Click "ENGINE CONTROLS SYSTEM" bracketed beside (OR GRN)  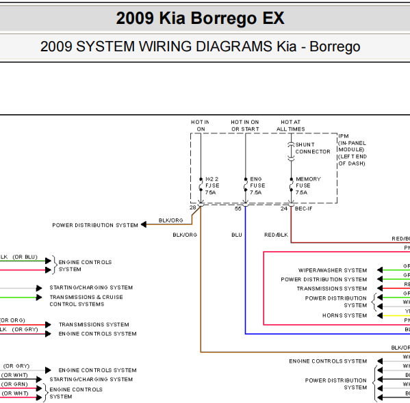click(76, 393)
